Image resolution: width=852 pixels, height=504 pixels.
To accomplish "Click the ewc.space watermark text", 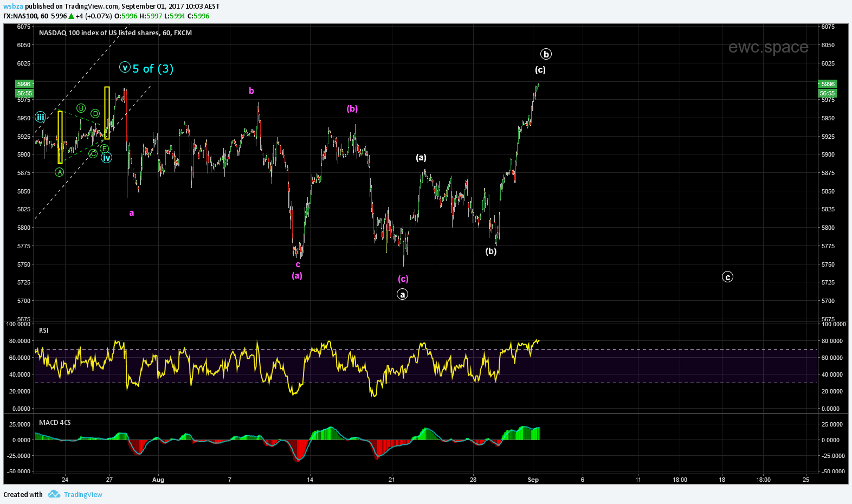I will (768, 47).
